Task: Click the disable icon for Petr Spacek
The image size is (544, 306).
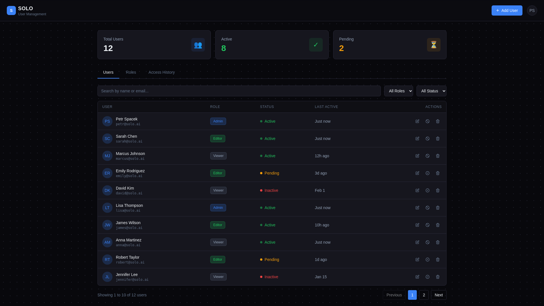Action: point(428,121)
